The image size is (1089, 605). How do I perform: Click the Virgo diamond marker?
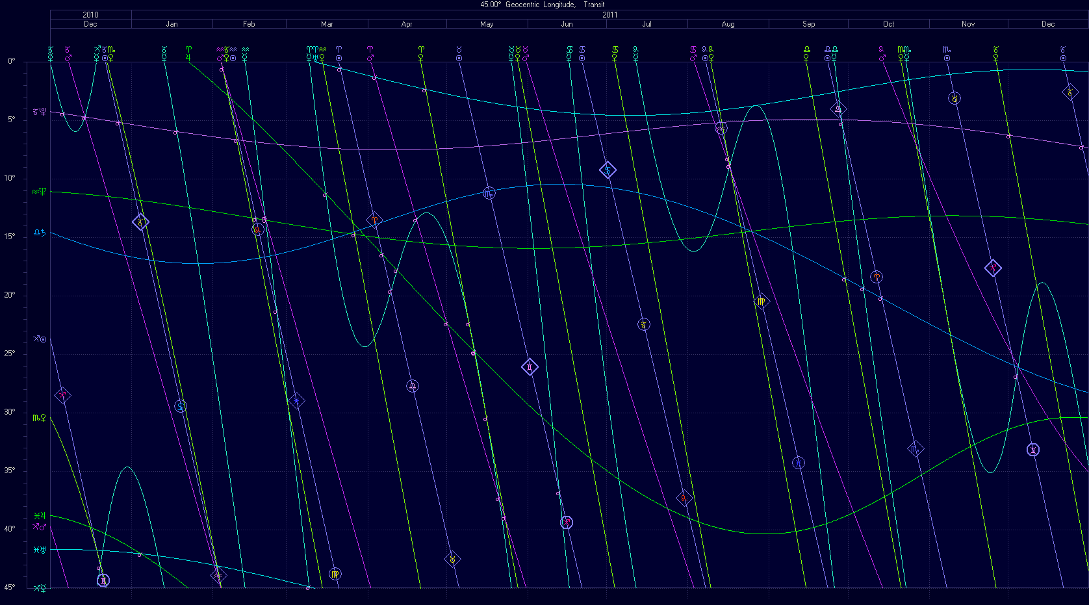click(762, 302)
